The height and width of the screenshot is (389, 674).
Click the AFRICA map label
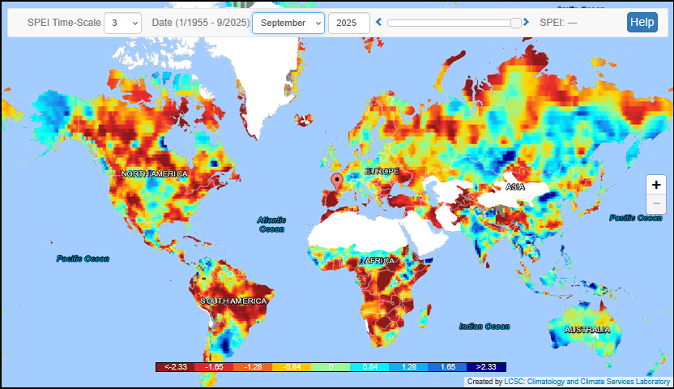point(380,260)
